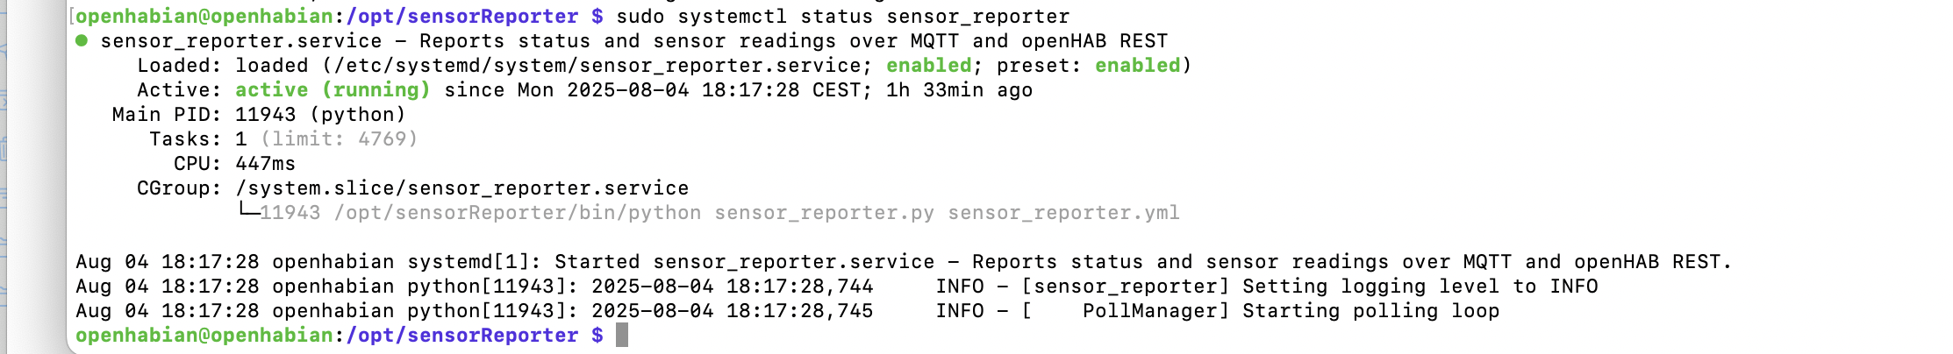Click the green 'active (running)' status text
This screenshot has height=354, width=1953.
[x=333, y=89]
